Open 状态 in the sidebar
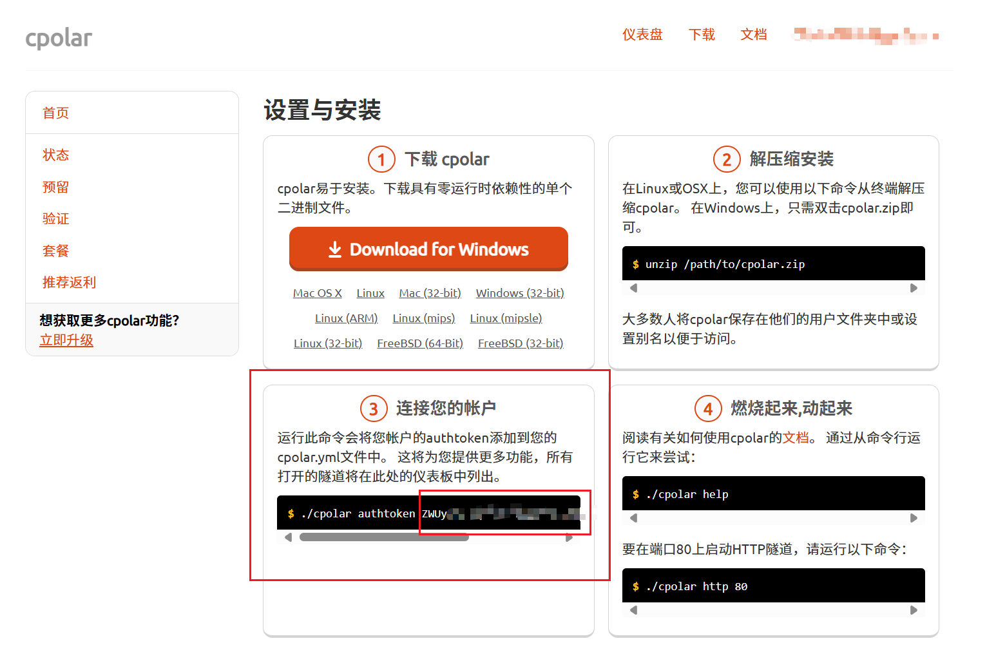The width and height of the screenshot is (996, 652). point(55,155)
